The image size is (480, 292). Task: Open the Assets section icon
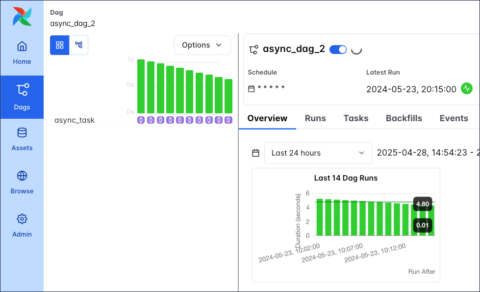click(22, 133)
